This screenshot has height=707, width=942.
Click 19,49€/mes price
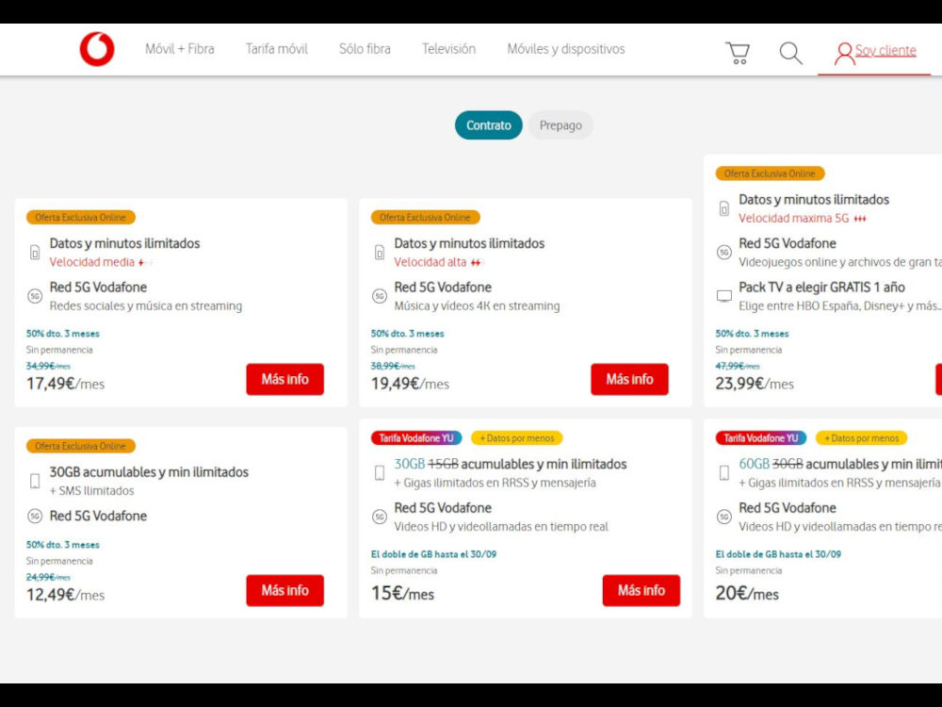[x=410, y=384]
